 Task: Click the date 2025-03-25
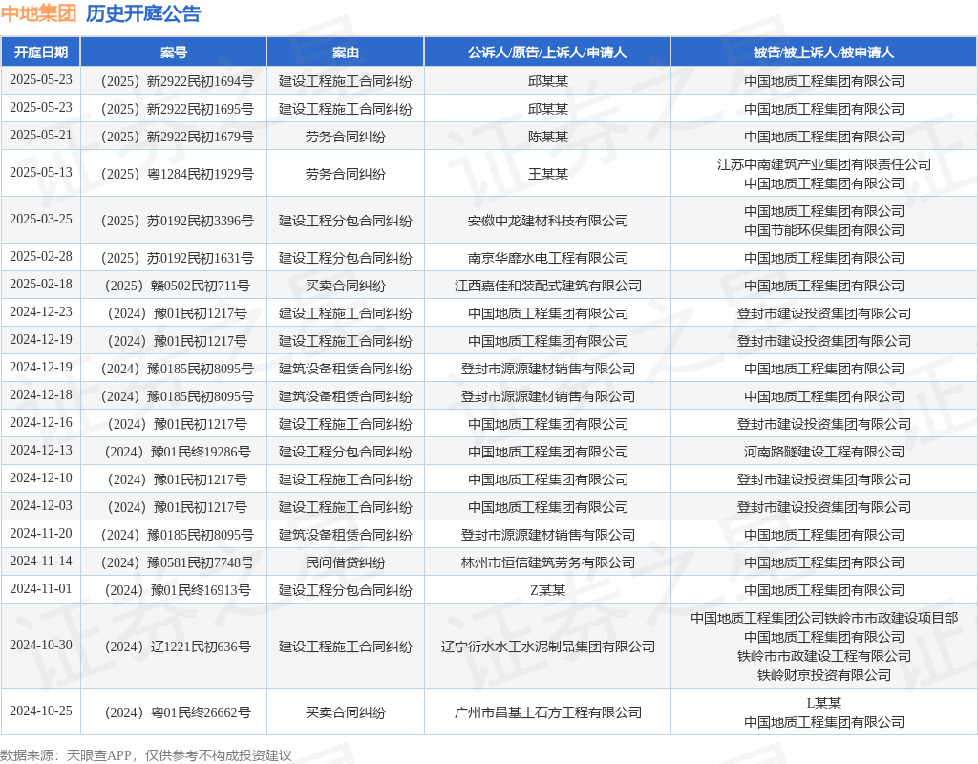point(41,220)
